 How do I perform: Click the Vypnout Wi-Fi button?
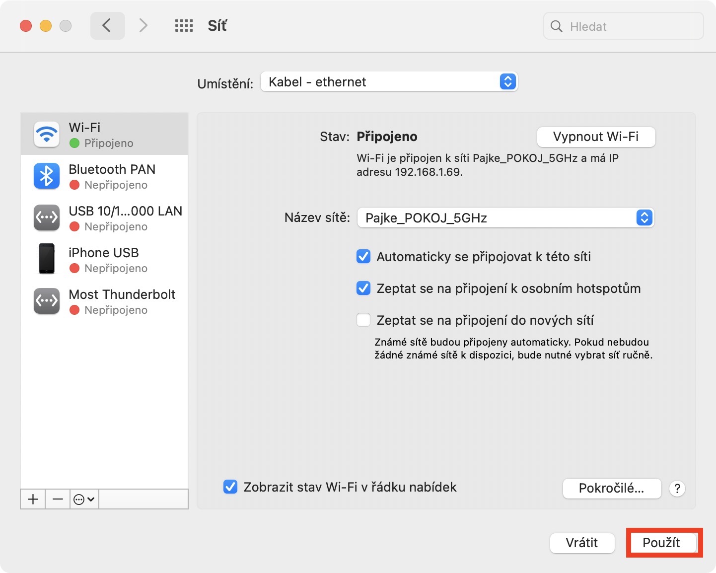tap(596, 137)
